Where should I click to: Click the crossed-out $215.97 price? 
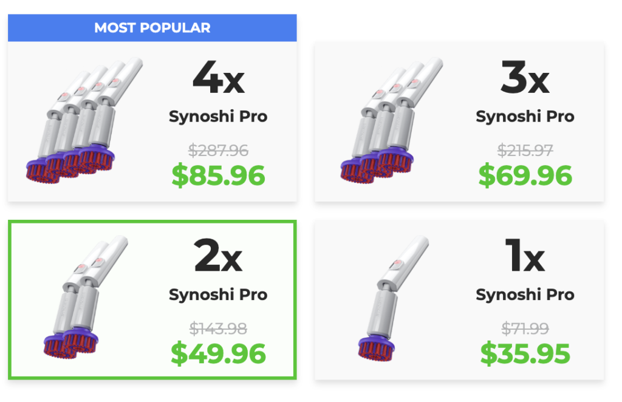click(x=525, y=150)
